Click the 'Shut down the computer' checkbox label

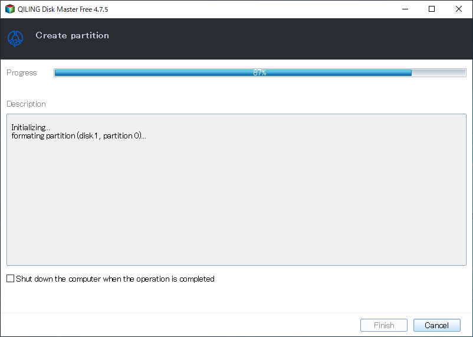(115, 279)
